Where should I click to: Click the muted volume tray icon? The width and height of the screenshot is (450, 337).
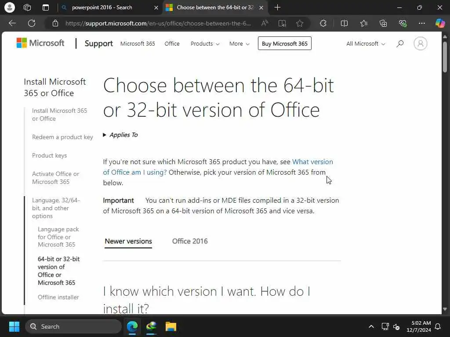[x=396, y=326]
